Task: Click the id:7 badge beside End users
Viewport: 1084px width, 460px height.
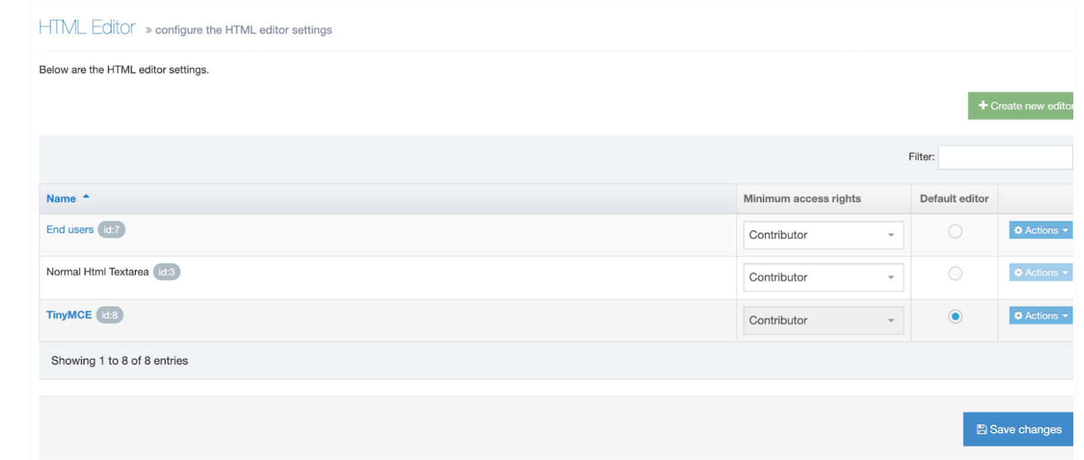Action: [111, 230]
